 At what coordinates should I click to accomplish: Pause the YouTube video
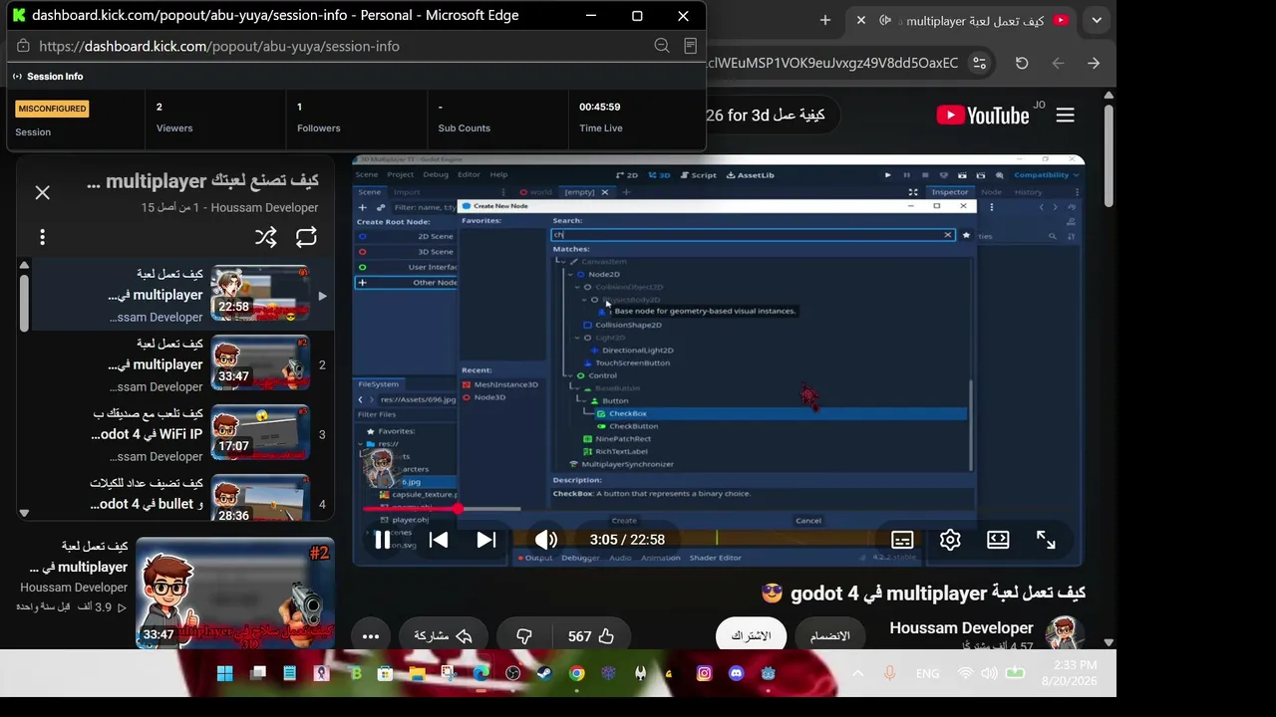(x=382, y=540)
